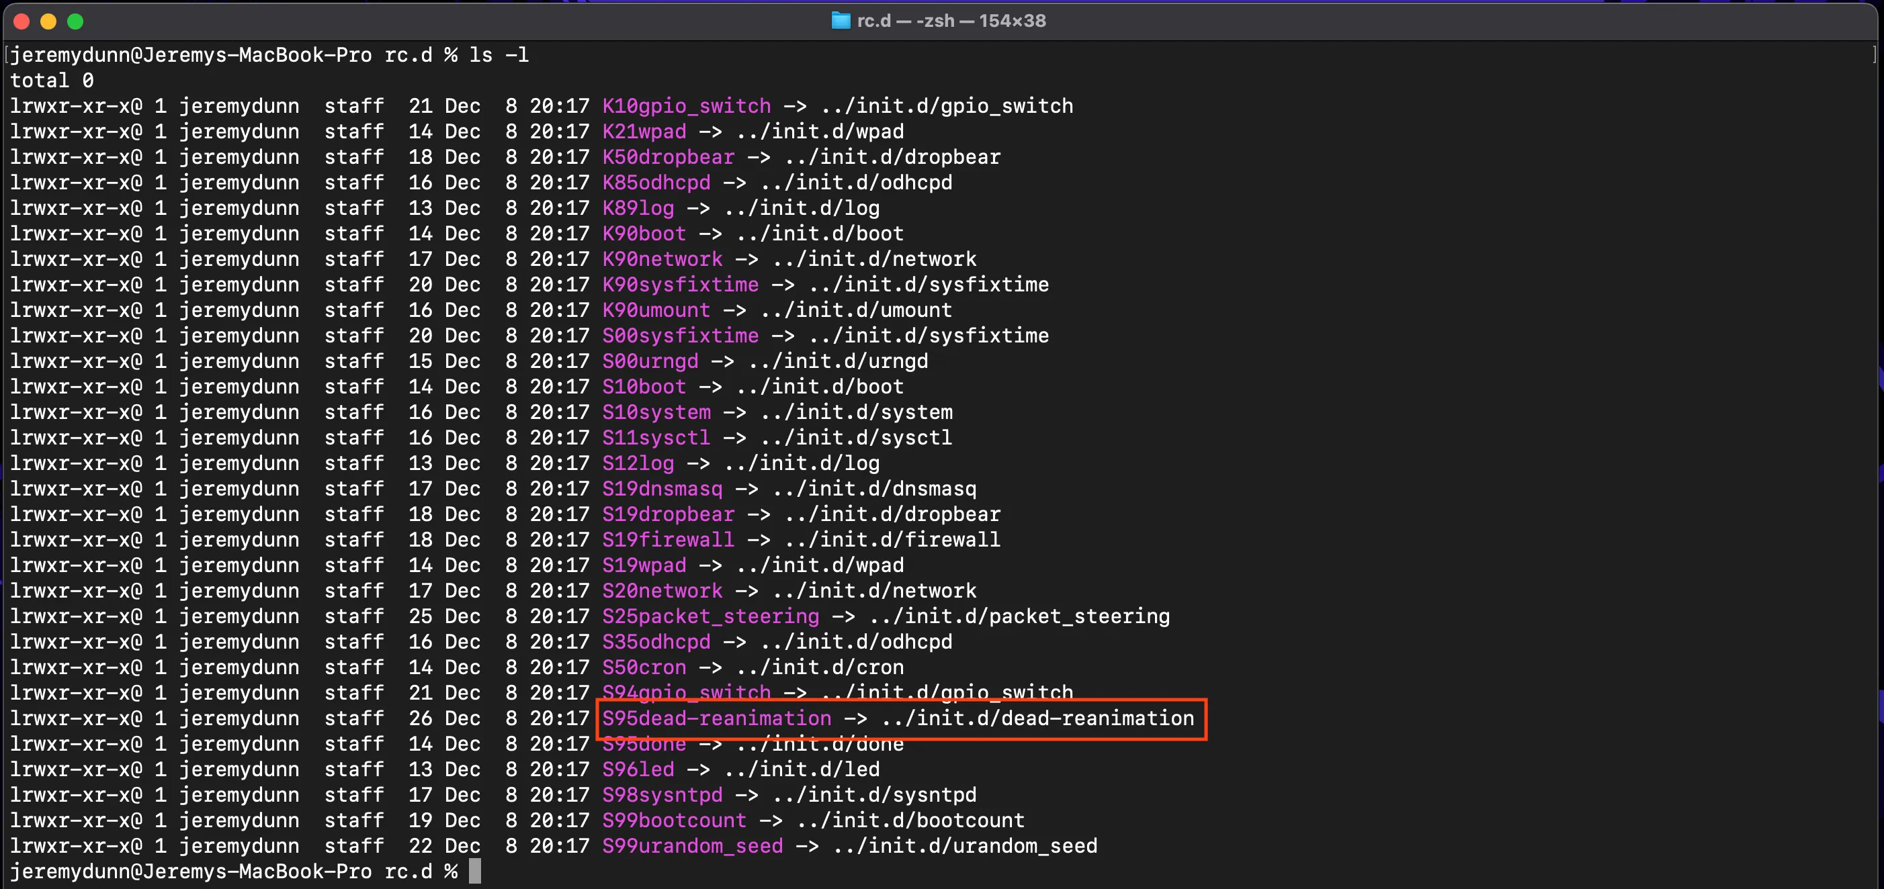Click the size value 15 in S00urngd row
Screen dimensions: 1884x889
(421, 362)
